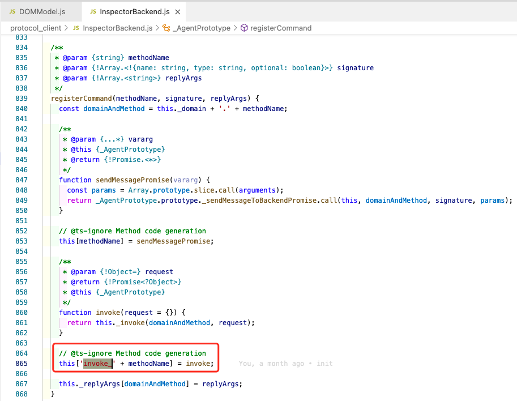Image resolution: width=517 pixels, height=401 pixels.
Task: Open _AgentPrototype breadcrumb class
Action: point(202,28)
